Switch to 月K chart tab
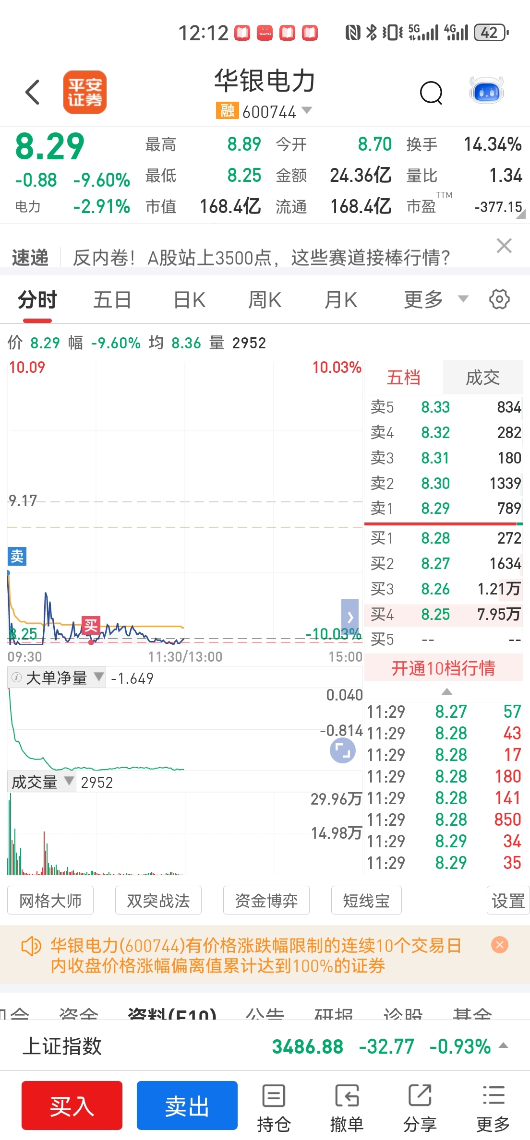The width and height of the screenshot is (530, 1140). (x=341, y=300)
